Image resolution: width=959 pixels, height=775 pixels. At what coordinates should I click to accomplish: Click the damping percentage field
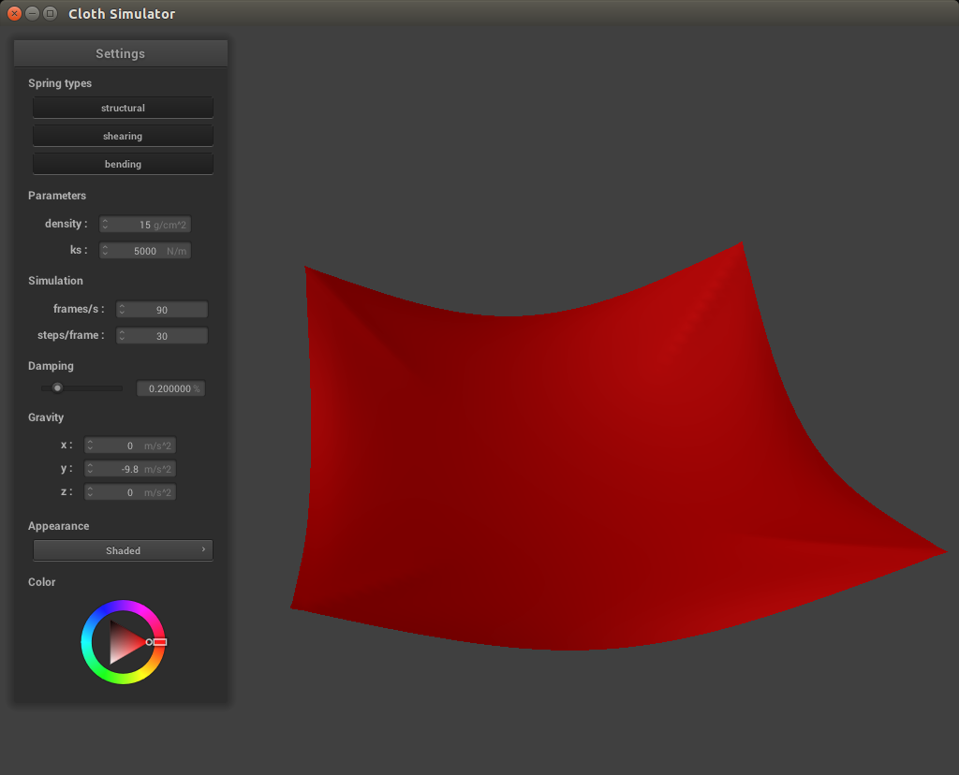[x=170, y=388]
